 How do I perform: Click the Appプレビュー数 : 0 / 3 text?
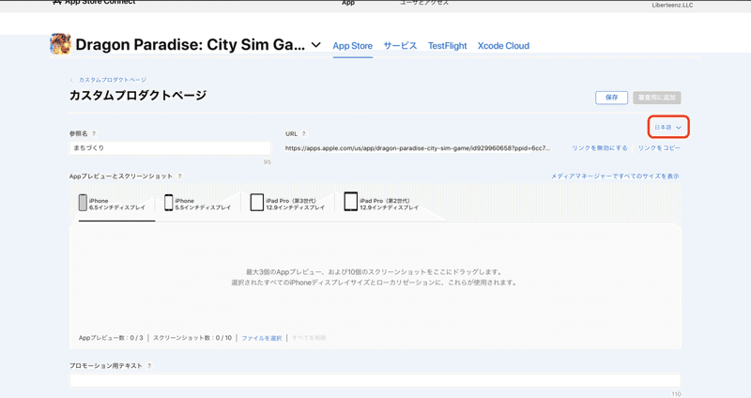point(111,338)
